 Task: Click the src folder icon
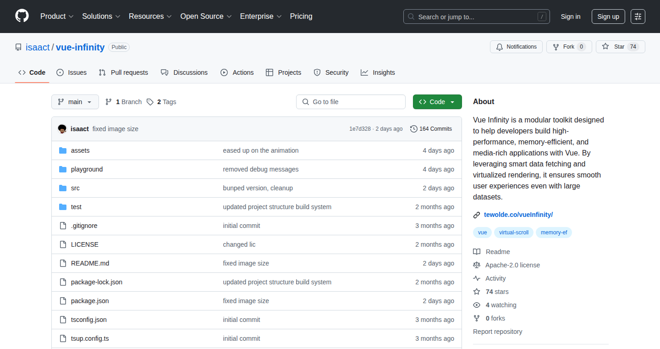click(x=63, y=188)
